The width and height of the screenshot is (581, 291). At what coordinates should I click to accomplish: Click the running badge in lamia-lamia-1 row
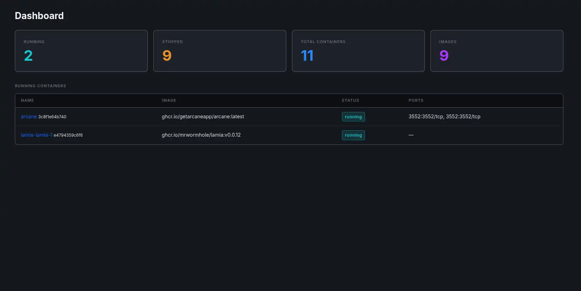click(x=353, y=135)
